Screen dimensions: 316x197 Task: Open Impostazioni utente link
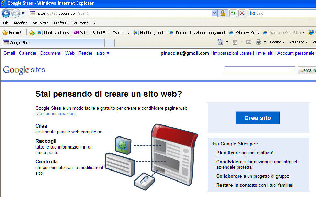(x=232, y=53)
